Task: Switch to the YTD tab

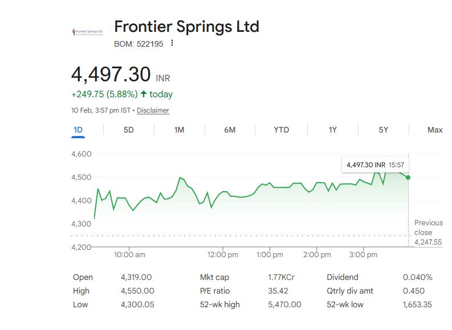Action: click(281, 130)
